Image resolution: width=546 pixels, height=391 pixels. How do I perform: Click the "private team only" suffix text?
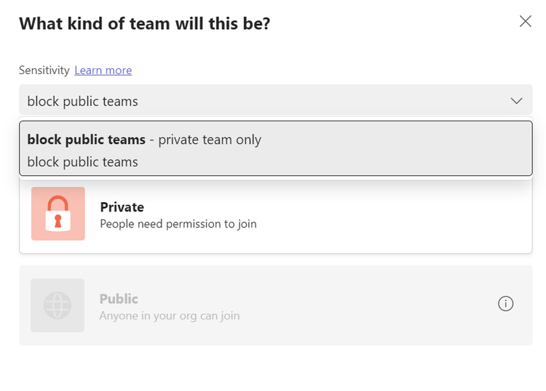coord(210,140)
